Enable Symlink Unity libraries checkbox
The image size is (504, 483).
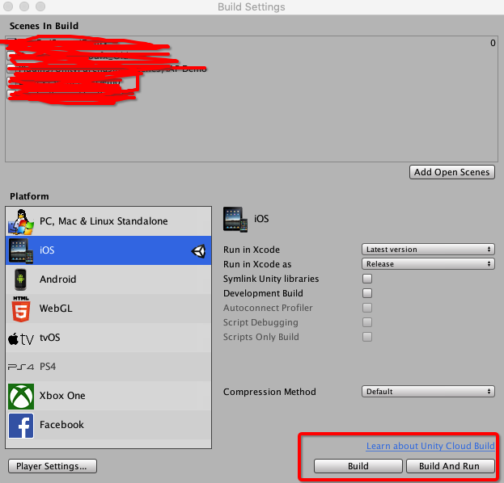coord(367,279)
